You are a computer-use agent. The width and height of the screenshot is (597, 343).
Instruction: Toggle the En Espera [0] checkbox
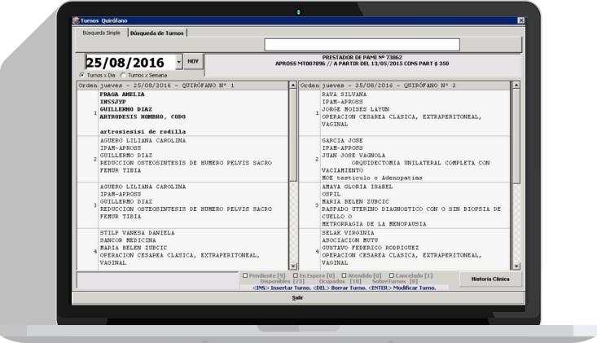click(x=296, y=275)
